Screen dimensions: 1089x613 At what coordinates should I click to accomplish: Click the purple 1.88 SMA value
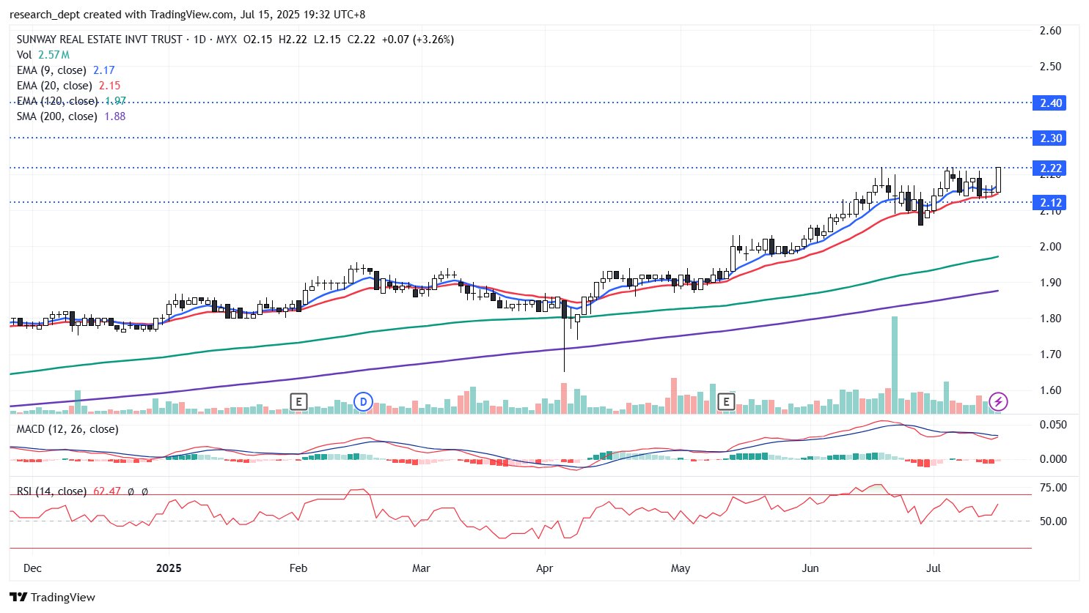coord(114,116)
